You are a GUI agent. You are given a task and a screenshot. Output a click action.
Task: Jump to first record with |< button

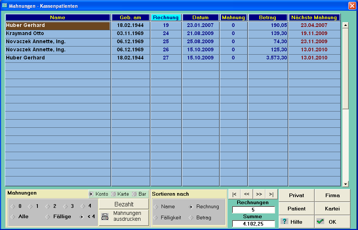pos(234,194)
